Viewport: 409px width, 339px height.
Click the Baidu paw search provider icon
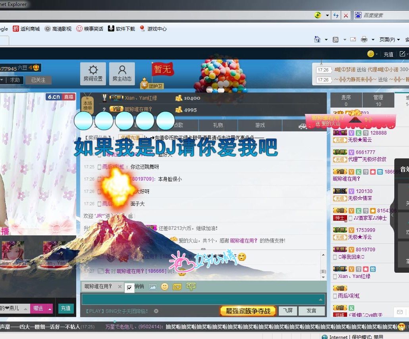(358, 15)
